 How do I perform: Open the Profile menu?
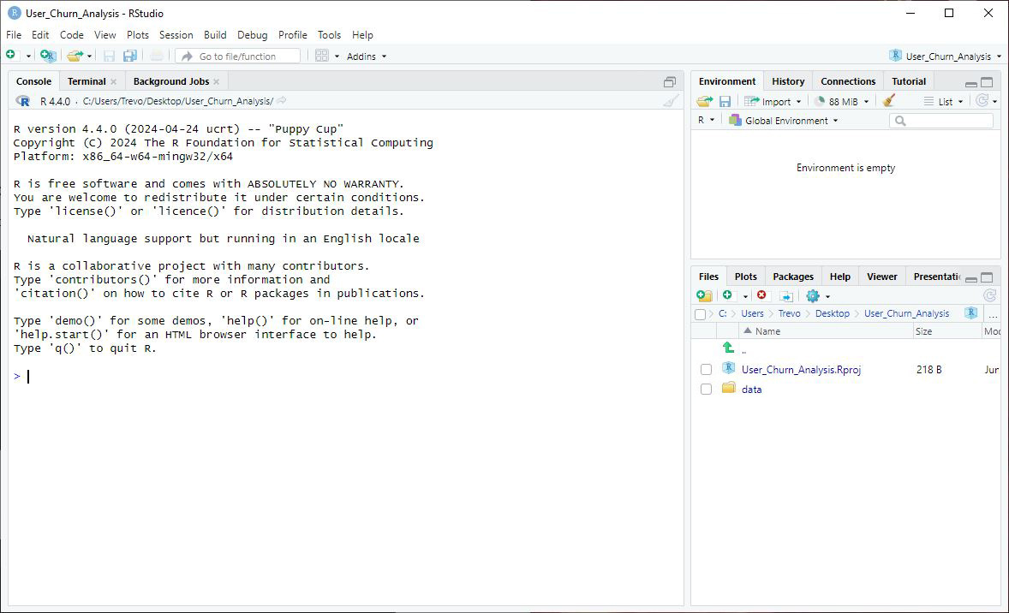click(293, 35)
